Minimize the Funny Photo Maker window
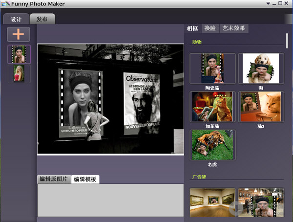Image resolution: width=293 pixels, height=222 pixels. (x=274, y=4)
